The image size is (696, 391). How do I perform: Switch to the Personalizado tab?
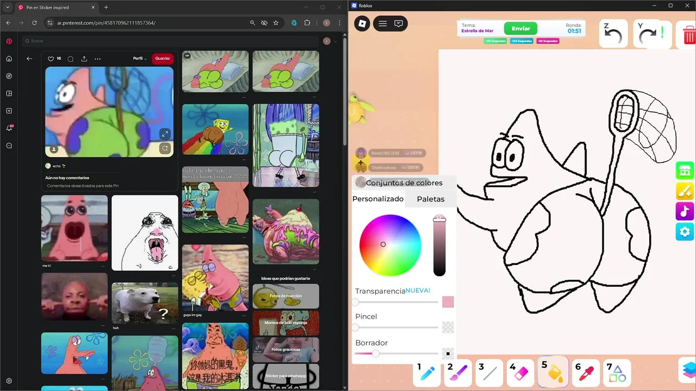378,199
